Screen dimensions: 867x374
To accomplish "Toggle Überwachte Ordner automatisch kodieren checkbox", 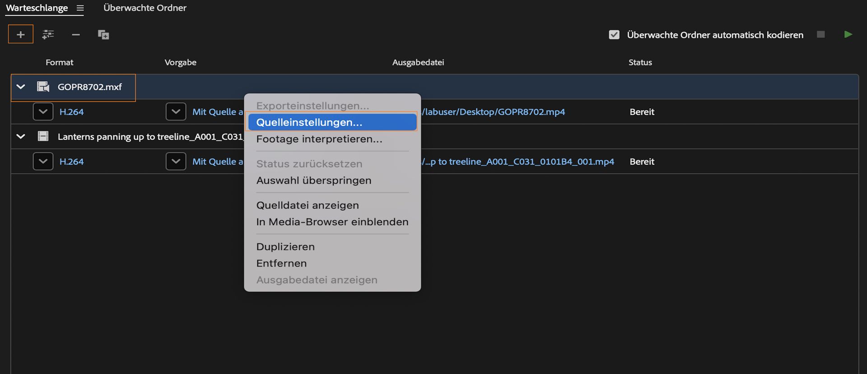I will pyautogui.click(x=614, y=35).
